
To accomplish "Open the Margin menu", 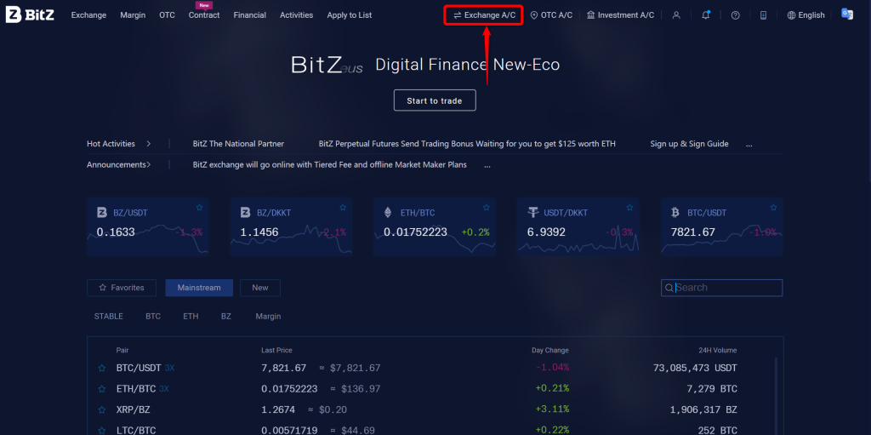I will coord(133,15).
